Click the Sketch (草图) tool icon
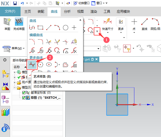The width and height of the screenshot is (161, 137). [x=7, y=22]
